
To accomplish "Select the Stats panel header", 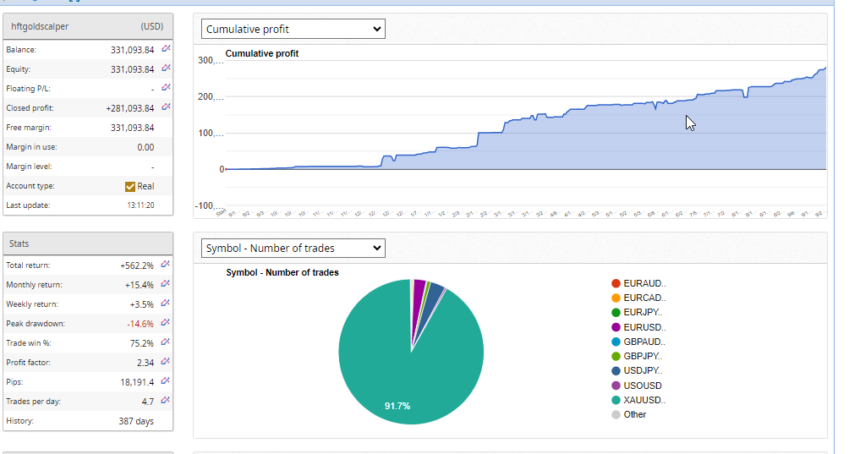I will [88, 243].
